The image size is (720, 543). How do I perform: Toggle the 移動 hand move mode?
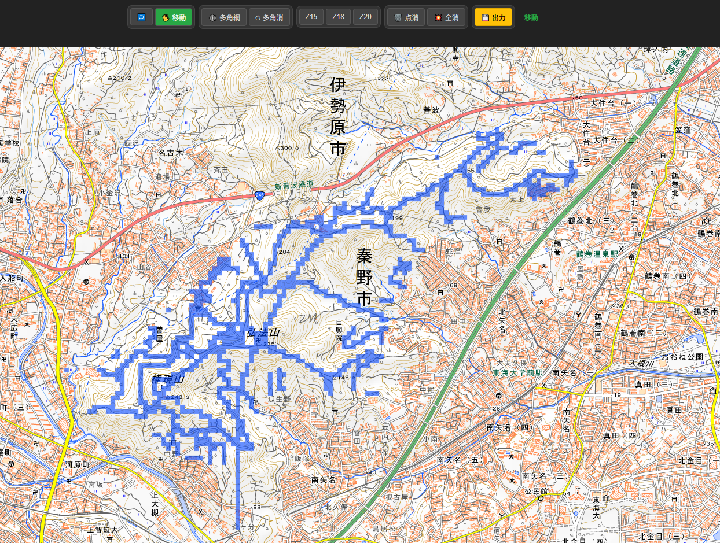[x=174, y=17]
